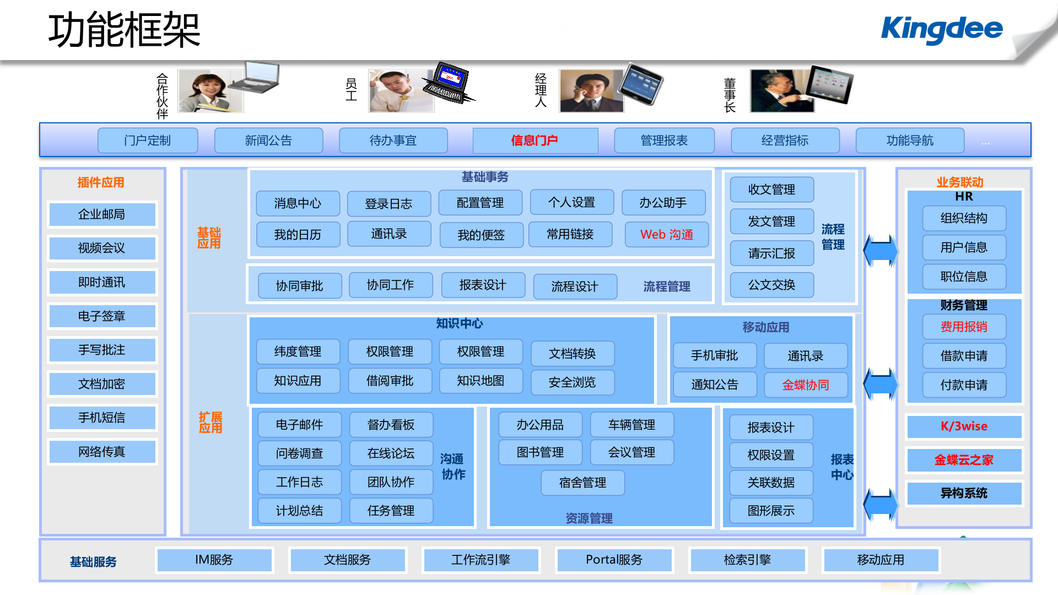Click the Web 沟通 button
1058x595 pixels.
pos(667,234)
